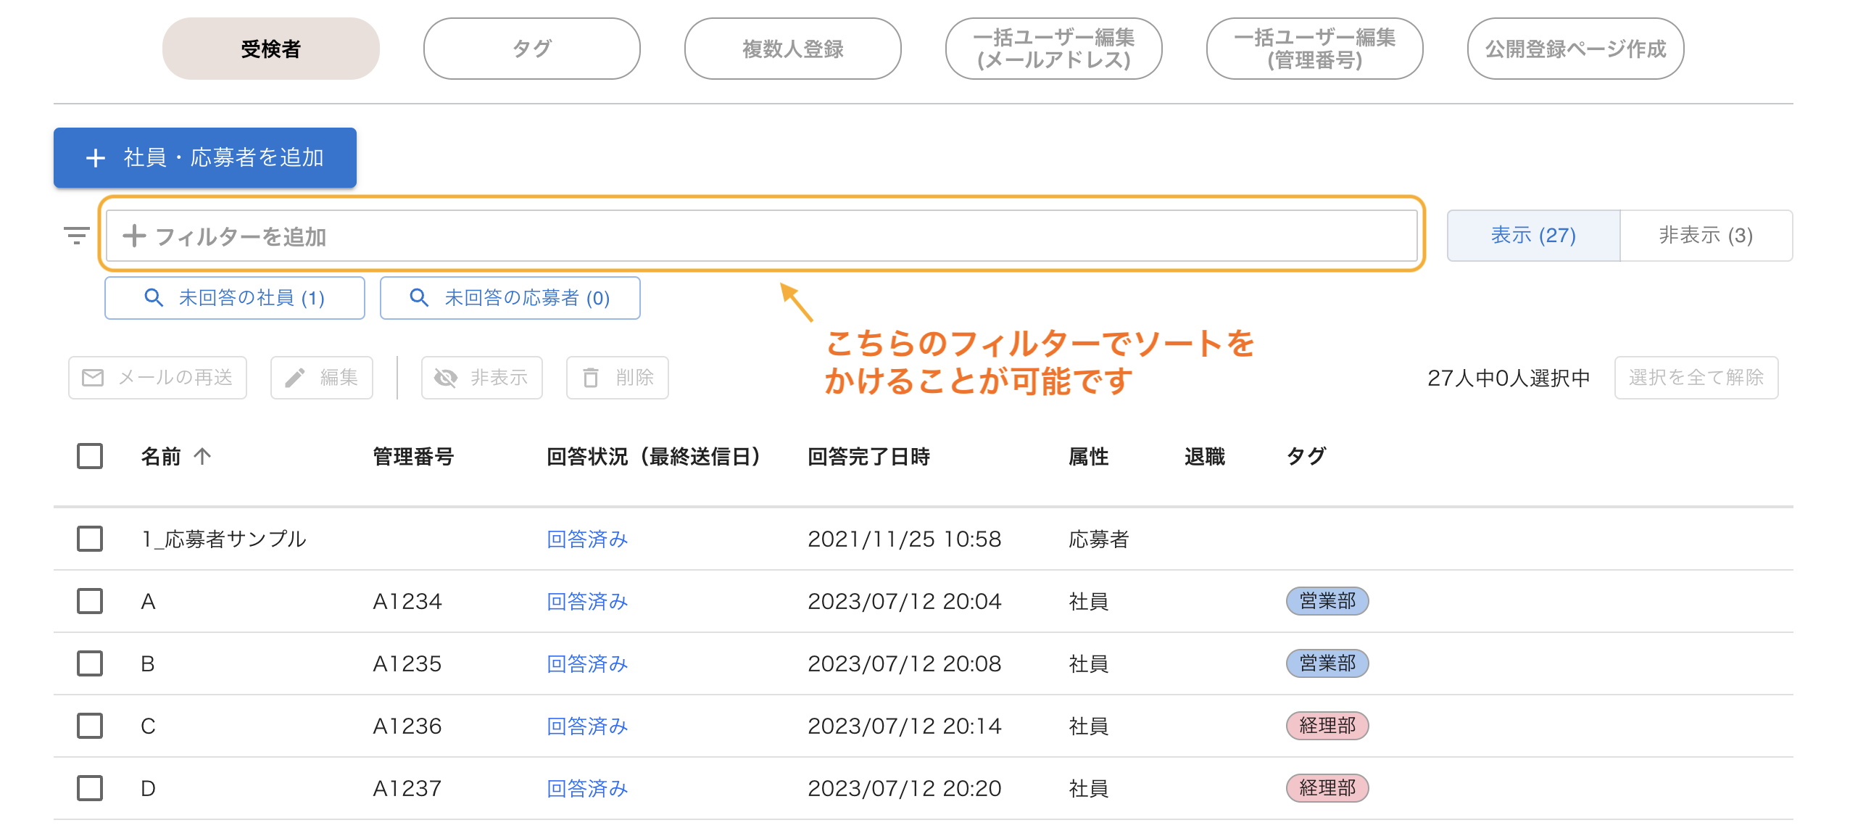Open 回答済み link for employee B

586,663
